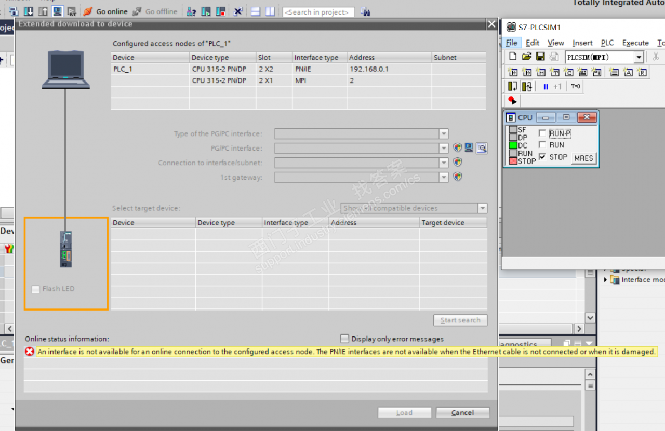Insert Timer icon in PLCSIM
The height and width of the screenshot is (431, 665).
(554, 72)
